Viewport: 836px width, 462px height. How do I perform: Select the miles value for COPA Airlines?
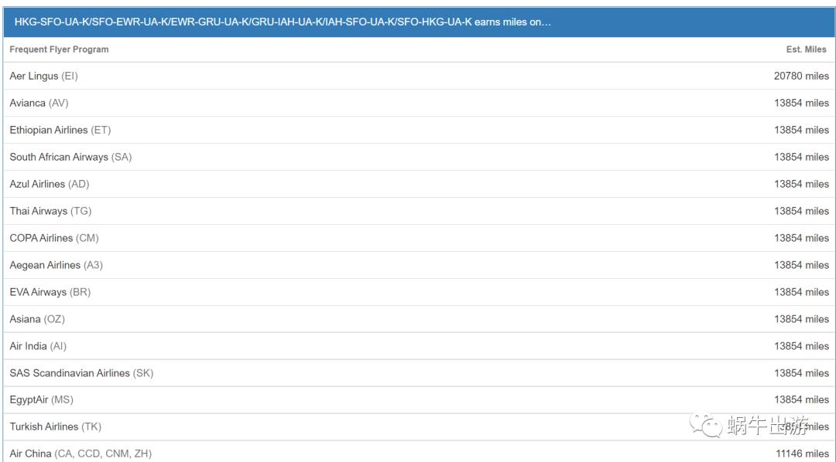801,238
